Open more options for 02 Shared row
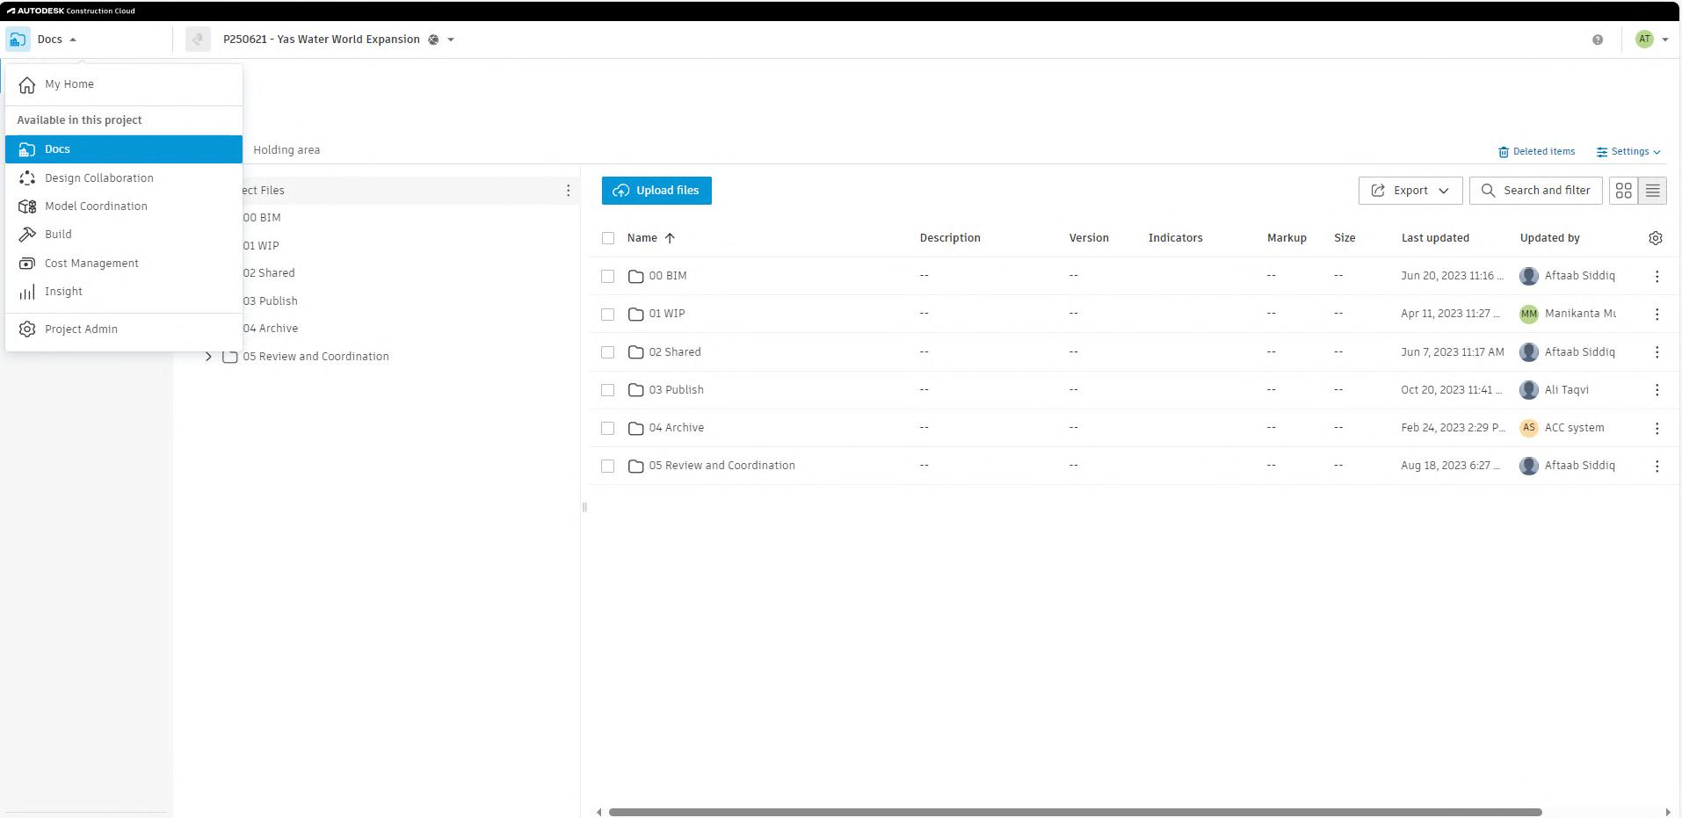The image size is (1682, 818). point(1657,352)
